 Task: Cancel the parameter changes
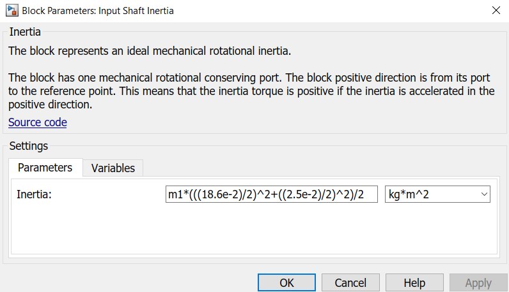point(350,282)
